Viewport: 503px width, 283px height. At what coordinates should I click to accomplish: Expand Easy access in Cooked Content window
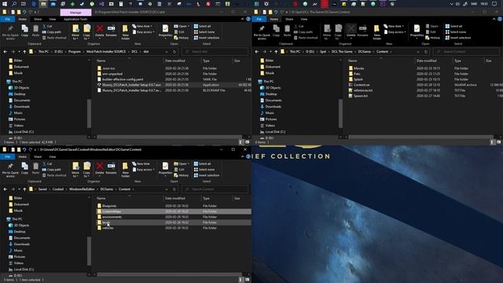pos(143,170)
